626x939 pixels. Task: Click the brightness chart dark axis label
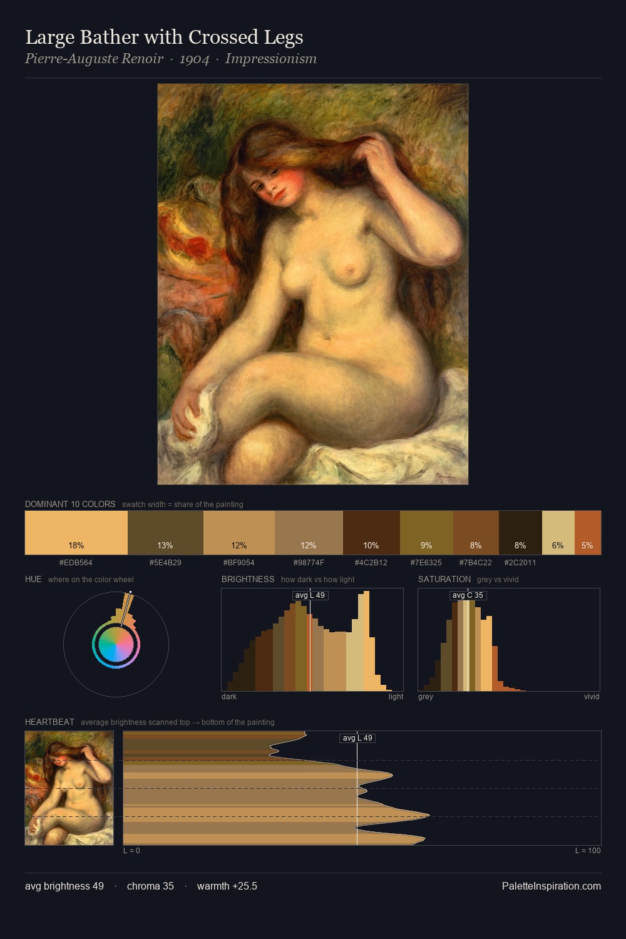[229, 697]
